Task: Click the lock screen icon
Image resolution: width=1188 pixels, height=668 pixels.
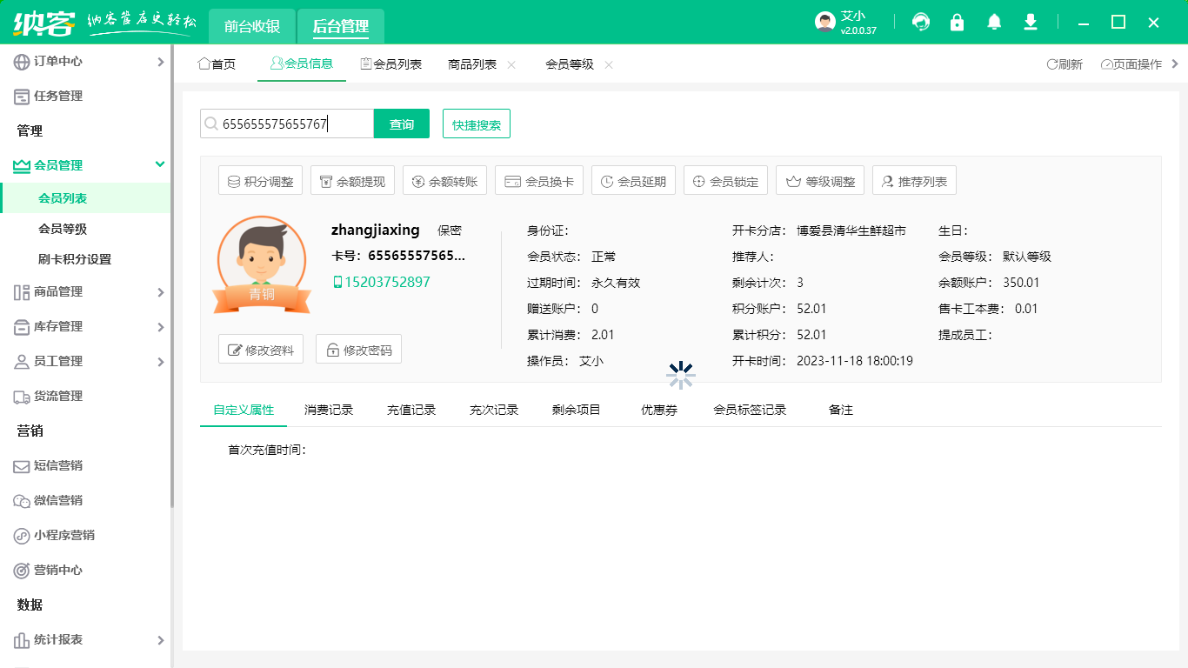Action: coord(957,23)
